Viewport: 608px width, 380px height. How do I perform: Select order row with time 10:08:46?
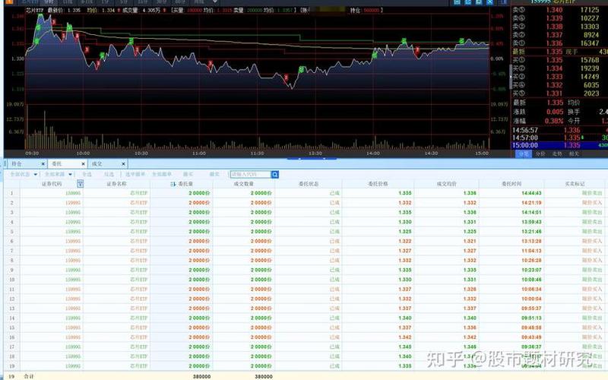click(x=306, y=280)
